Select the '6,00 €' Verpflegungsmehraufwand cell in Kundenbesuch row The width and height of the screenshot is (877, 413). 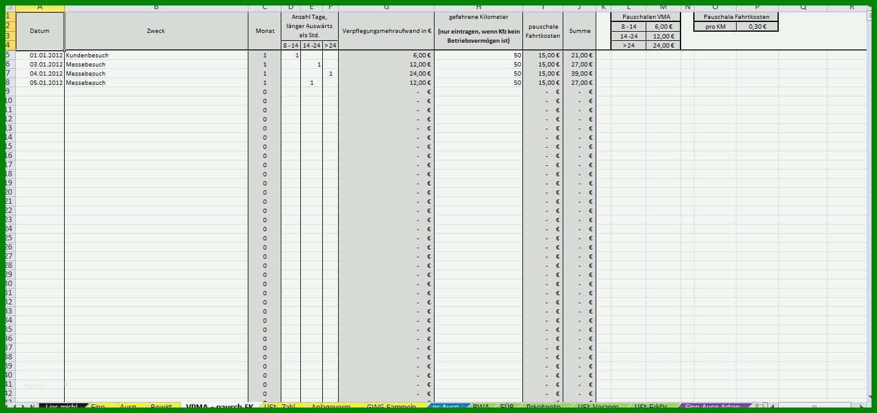386,55
